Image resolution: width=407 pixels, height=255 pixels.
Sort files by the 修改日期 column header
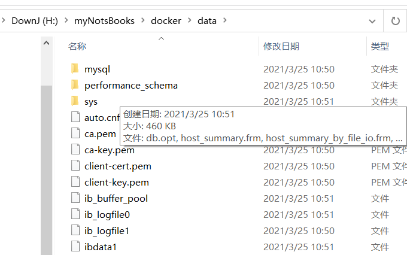coord(281,46)
